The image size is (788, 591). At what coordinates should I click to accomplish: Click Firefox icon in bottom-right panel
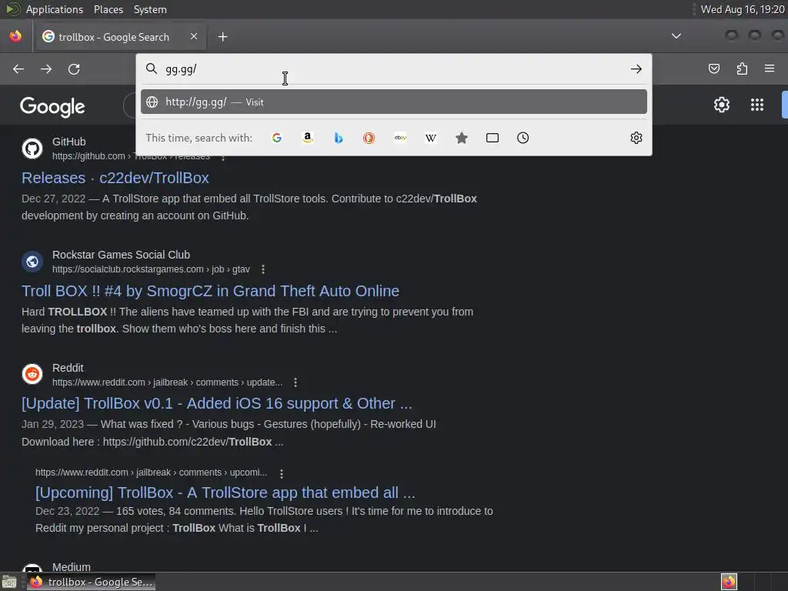[729, 582]
